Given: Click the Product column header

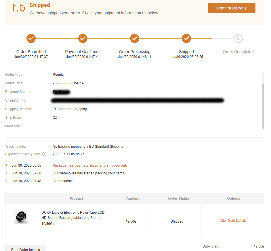Looking at the screenshot, I should pos(76,199).
